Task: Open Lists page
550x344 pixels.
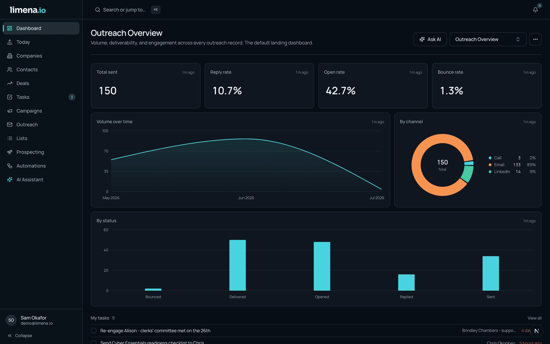Action: (41, 138)
